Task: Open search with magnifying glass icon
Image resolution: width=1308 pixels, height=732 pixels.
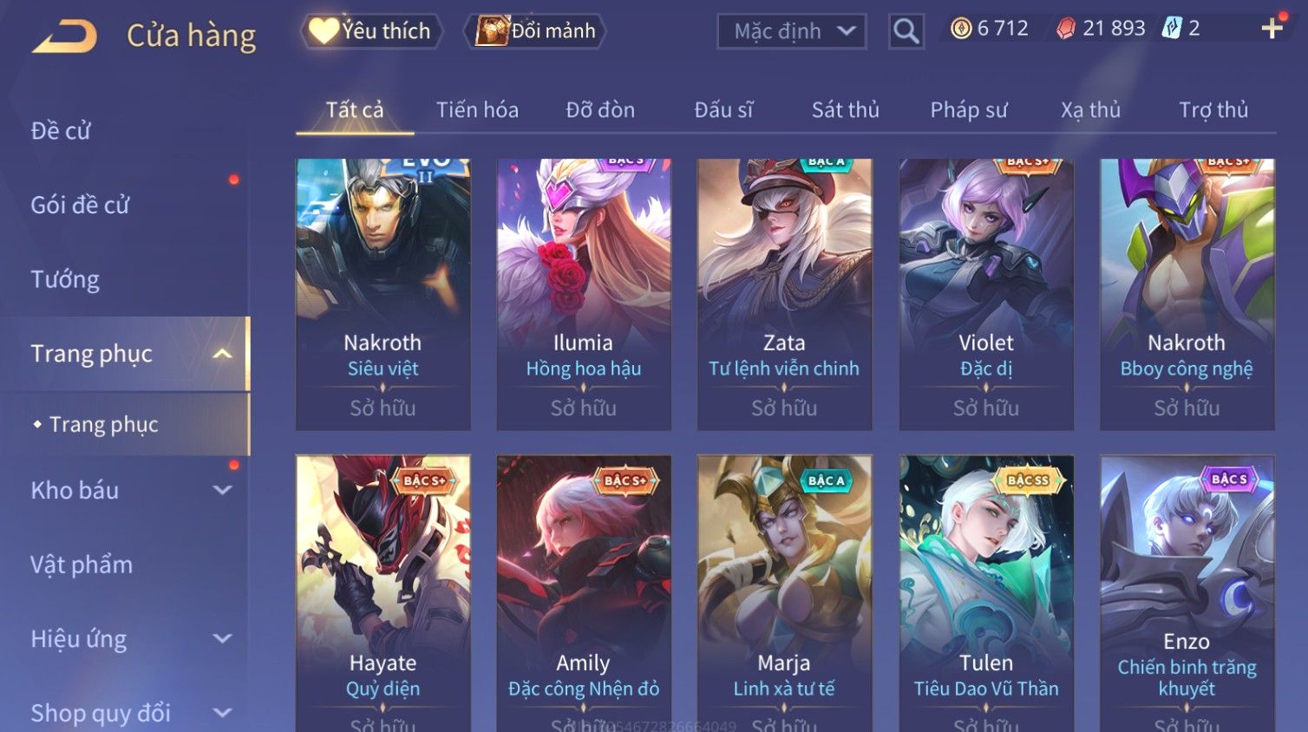Action: click(x=906, y=32)
